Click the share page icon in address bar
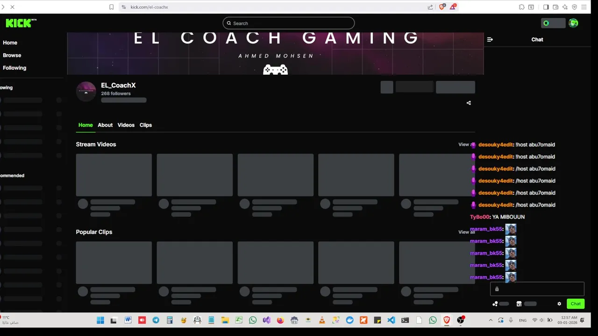The width and height of the screenshot is (598, 336). (x=430, y=7)
